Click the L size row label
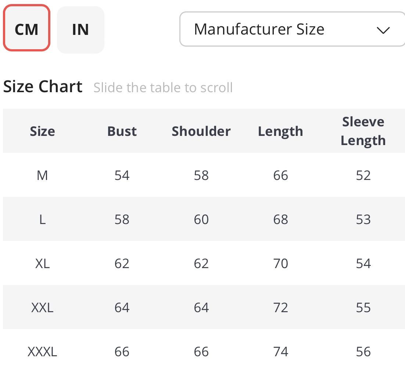 43,220
